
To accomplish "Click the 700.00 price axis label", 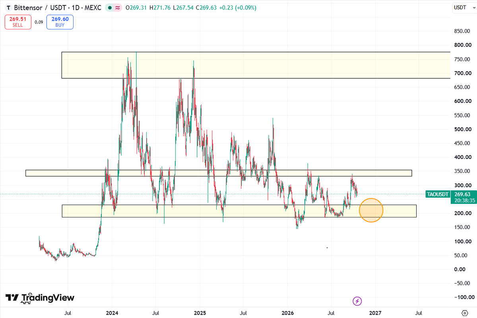I will [x=463, y=73].
